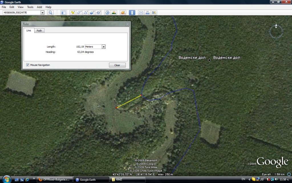Show hidden system tray icons arrow

click(249, 180)
